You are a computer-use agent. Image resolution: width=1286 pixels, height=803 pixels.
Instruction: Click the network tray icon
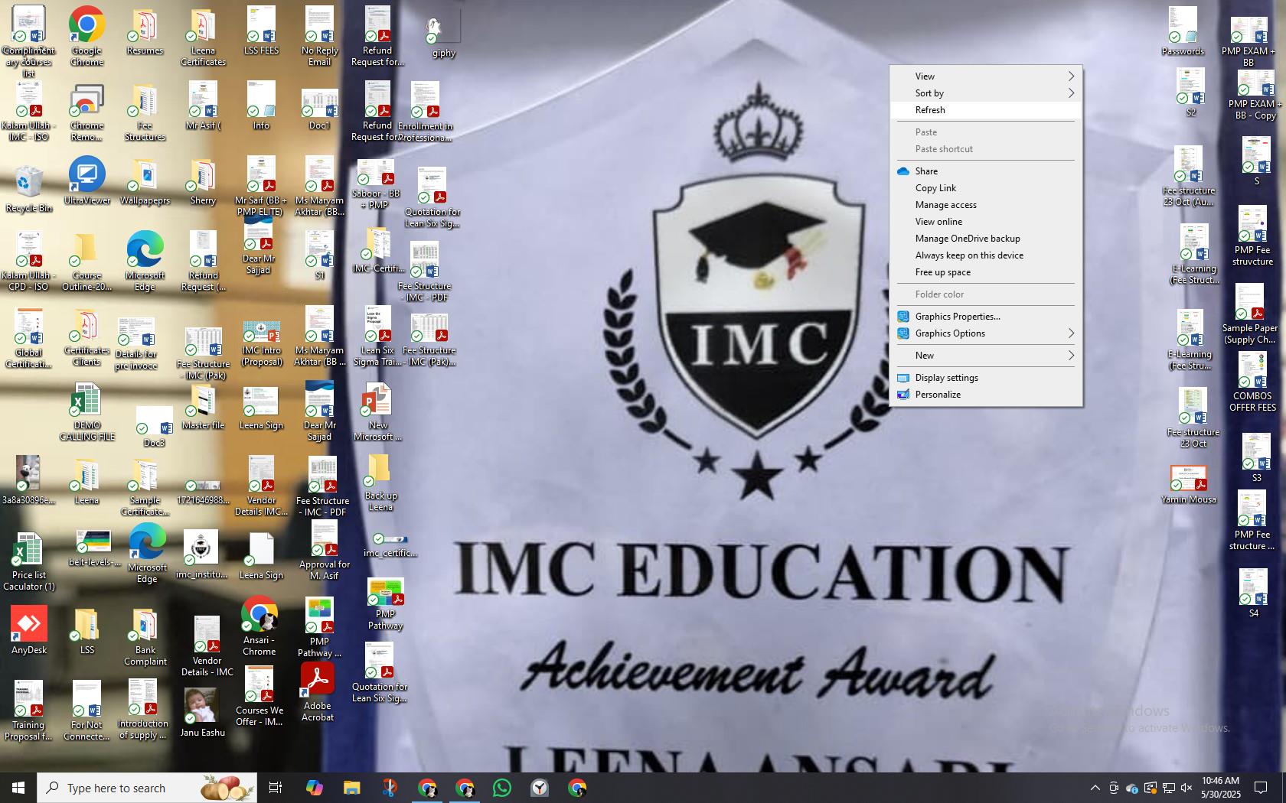[1169, 788]
